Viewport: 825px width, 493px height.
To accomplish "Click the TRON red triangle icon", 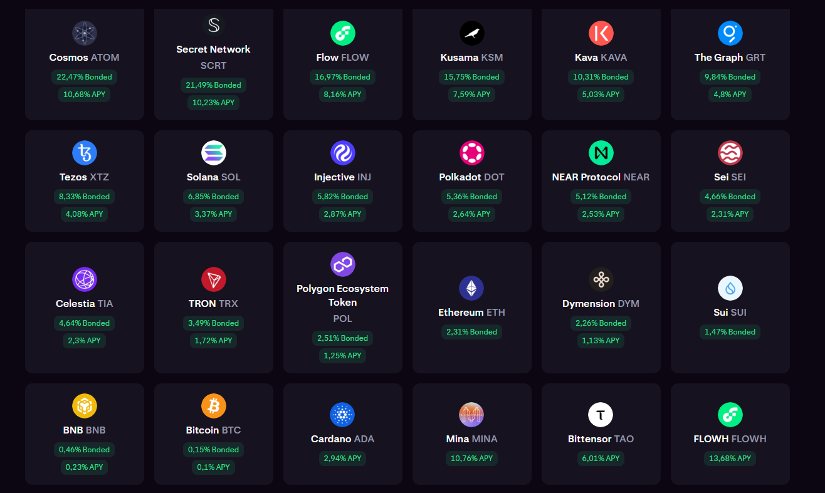I will coord(213,279).
